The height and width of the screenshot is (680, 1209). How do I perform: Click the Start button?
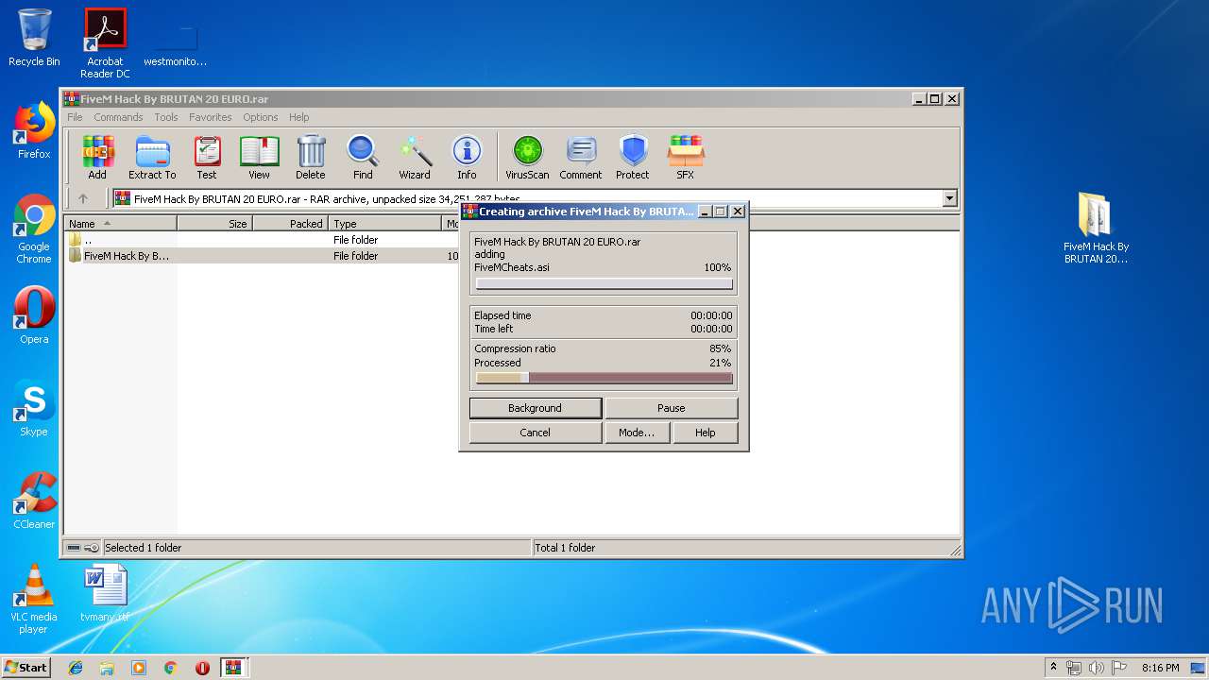coord(26,667)
